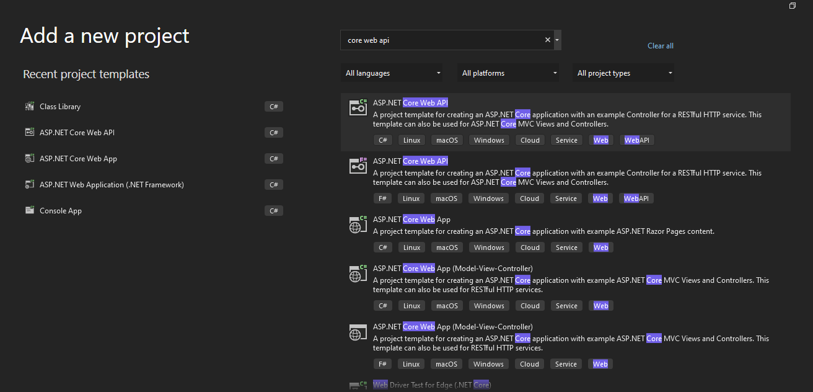Select the C# ASP.NET Core Web App (Model-View-Controller) title
The image size is (813, 392).
452,269
